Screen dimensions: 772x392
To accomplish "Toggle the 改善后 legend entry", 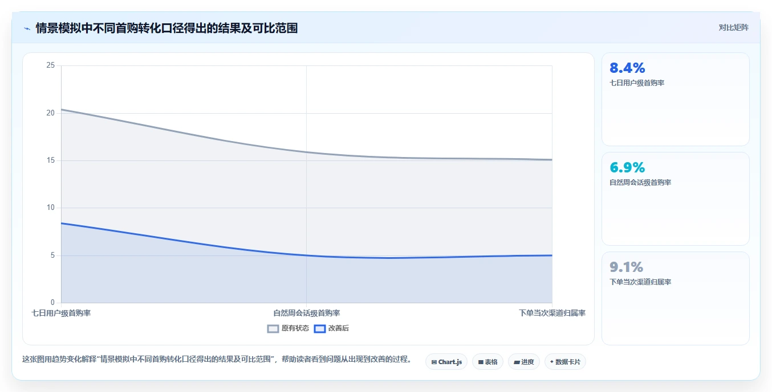I will 332,328.
